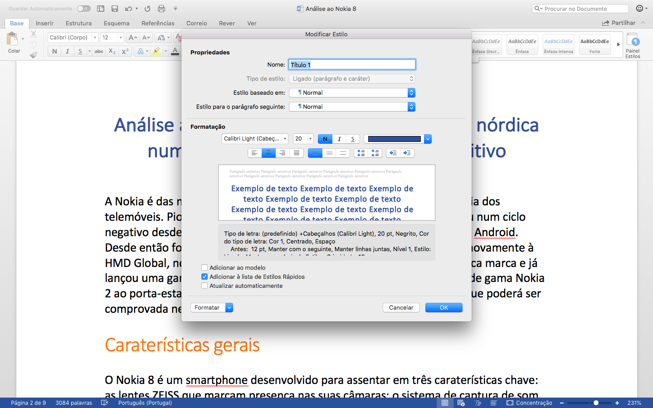The image size is (653, 408).
Task: Switch to Inserir tab
Action: [44, 23]
